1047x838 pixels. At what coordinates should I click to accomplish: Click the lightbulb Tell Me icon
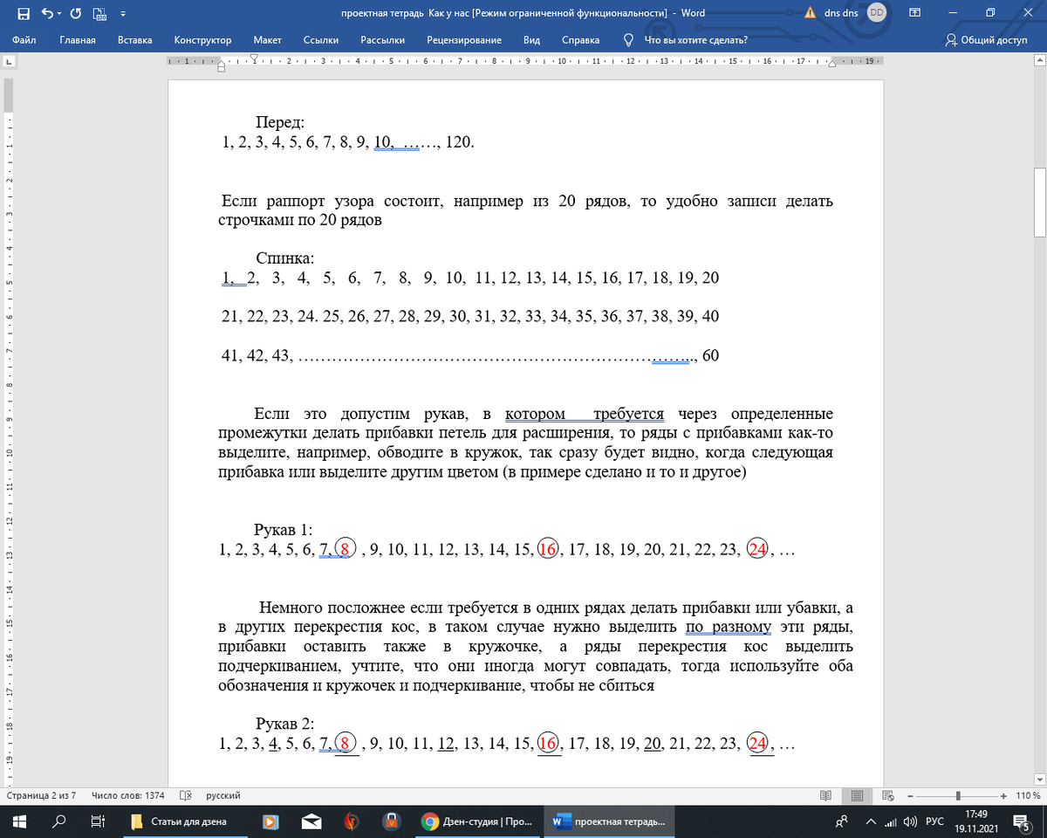(x=628, y=40)
